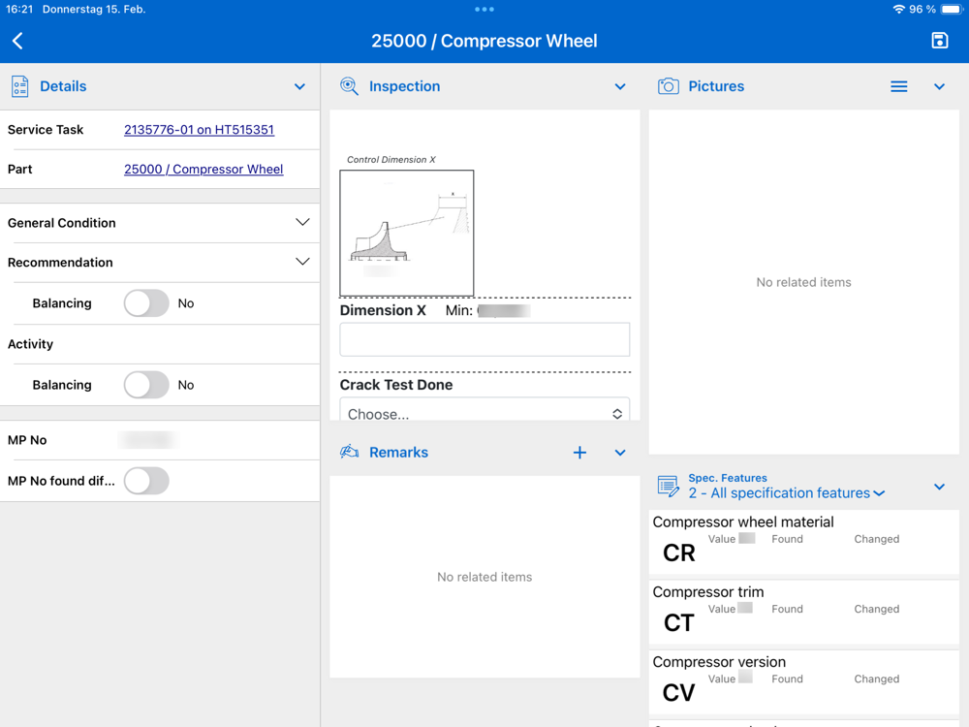Tap the Pictures camera icon
Screen dimensions: 969x727
[668, 86]
